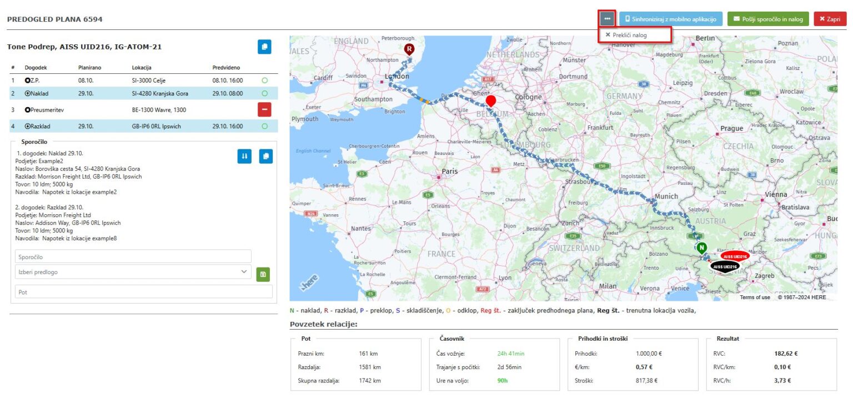This screenshot has width=853, height=414.
Task: Remove the Preusmeritev event with red minus
Action: pos(264,110)
